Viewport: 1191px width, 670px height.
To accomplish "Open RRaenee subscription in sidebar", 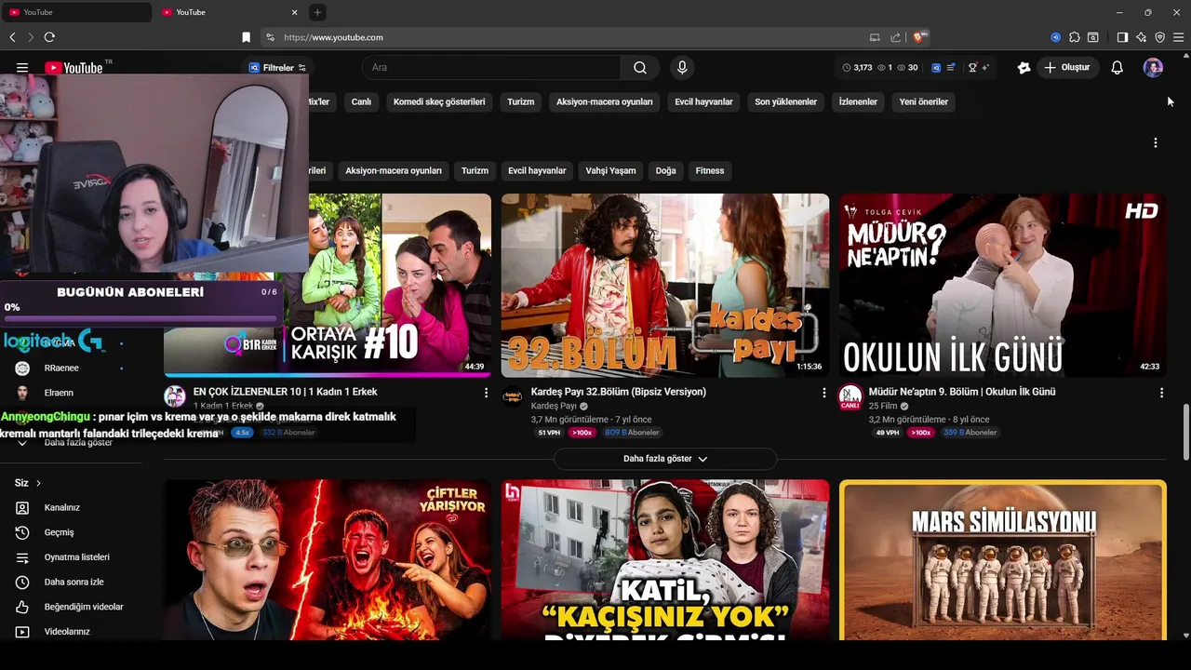I will [x=61, y=368].
